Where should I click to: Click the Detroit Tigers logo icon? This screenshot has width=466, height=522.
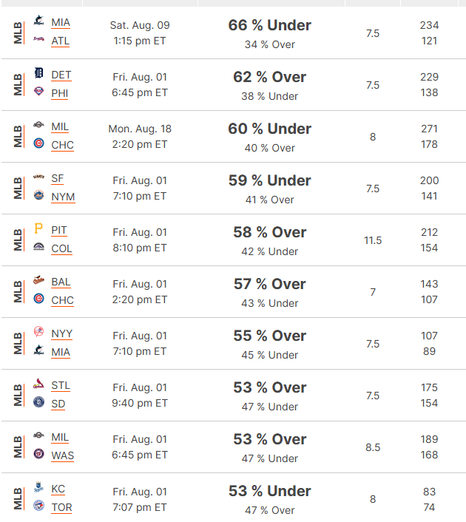click(38, 73)
